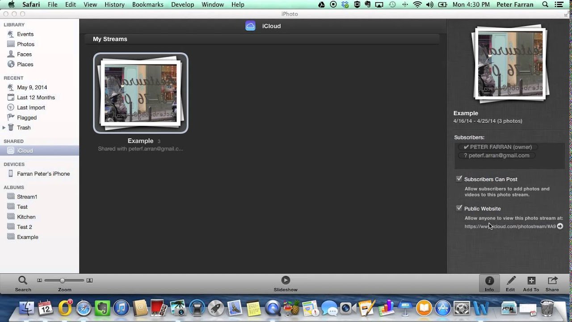Click the Wi-Fi status icon

418,4
